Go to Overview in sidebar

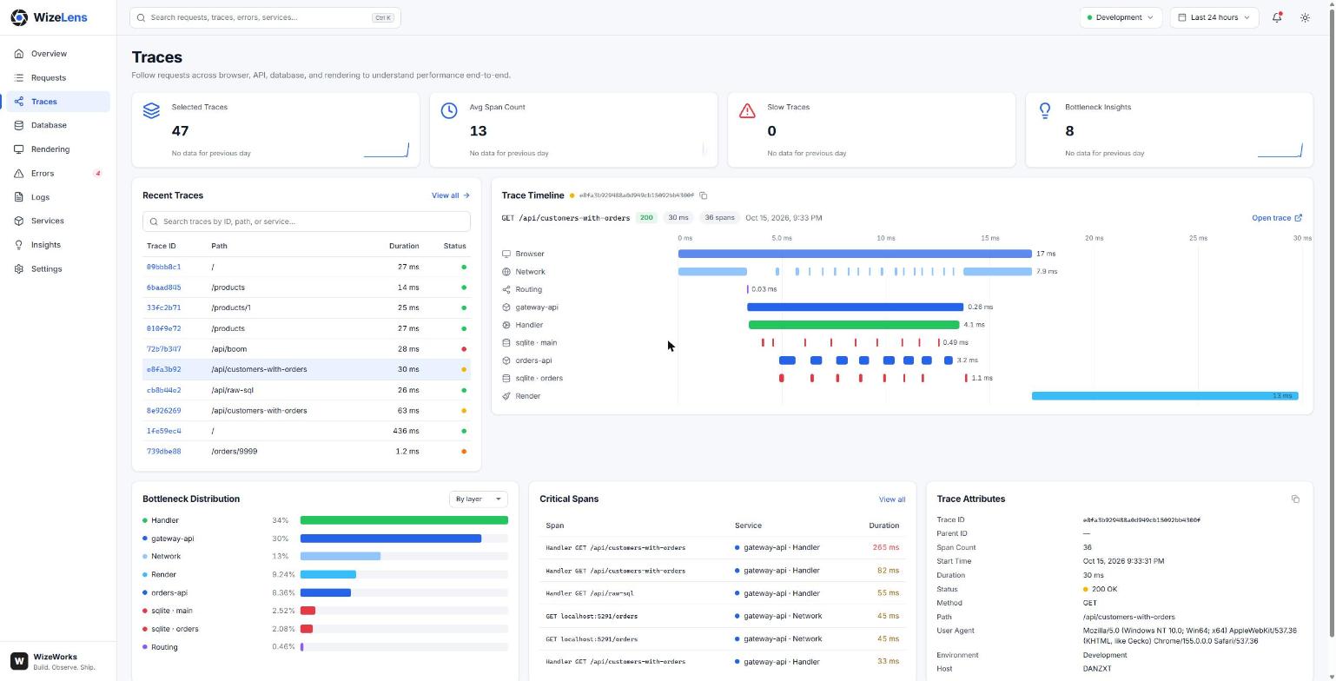[58, 54]
